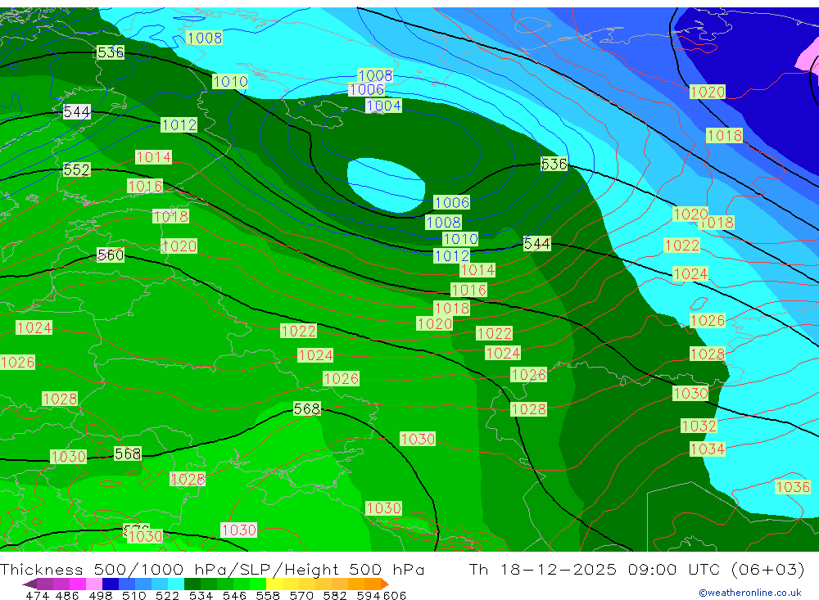Click the purple left arrow end of legend
Image resolution: width=819 pixels, height=600 pixels.
29,584
